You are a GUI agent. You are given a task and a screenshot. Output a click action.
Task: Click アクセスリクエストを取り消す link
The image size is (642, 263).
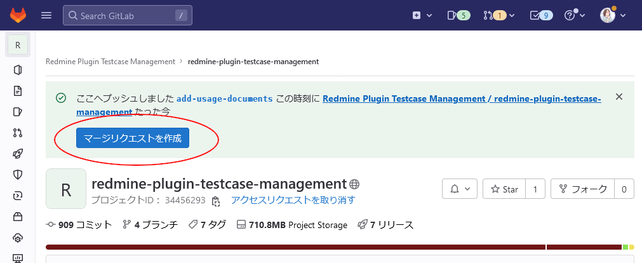[293, 200]
